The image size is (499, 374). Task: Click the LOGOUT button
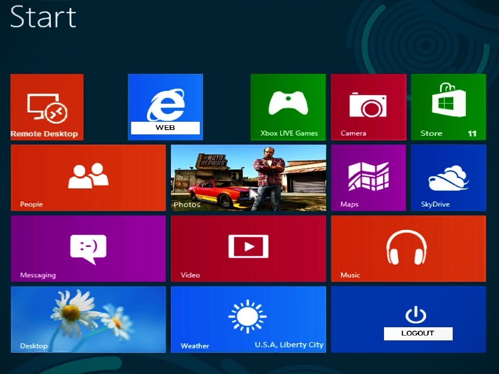(x=418, y=334)
